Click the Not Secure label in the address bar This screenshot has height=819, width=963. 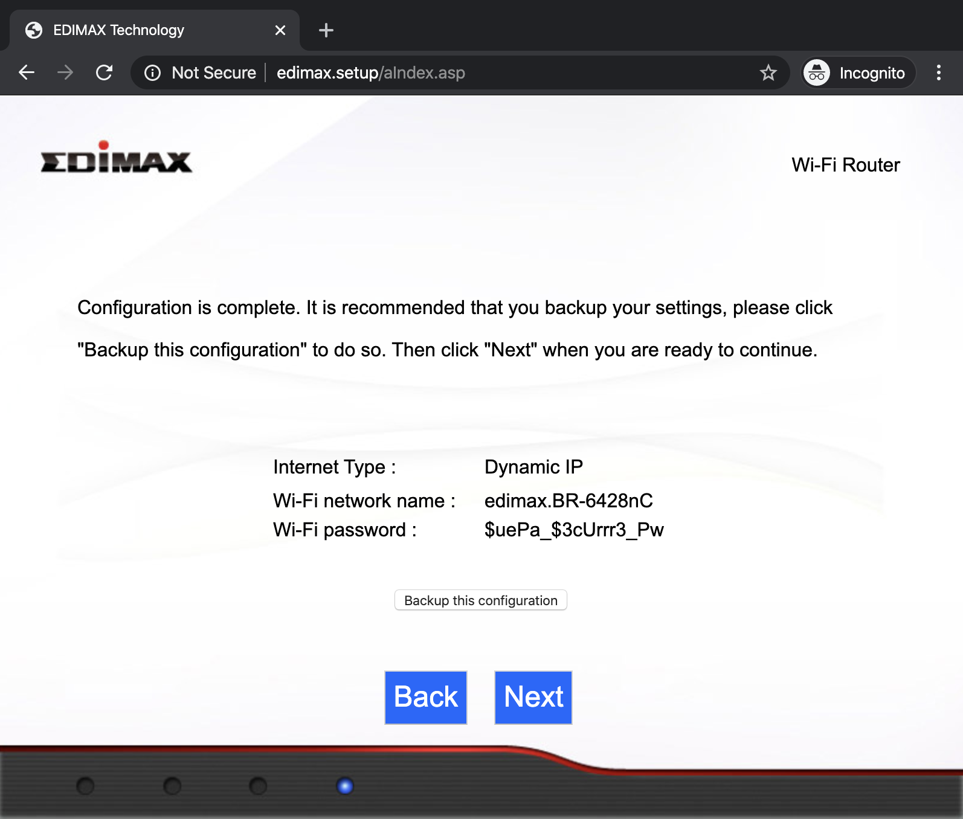214,73
